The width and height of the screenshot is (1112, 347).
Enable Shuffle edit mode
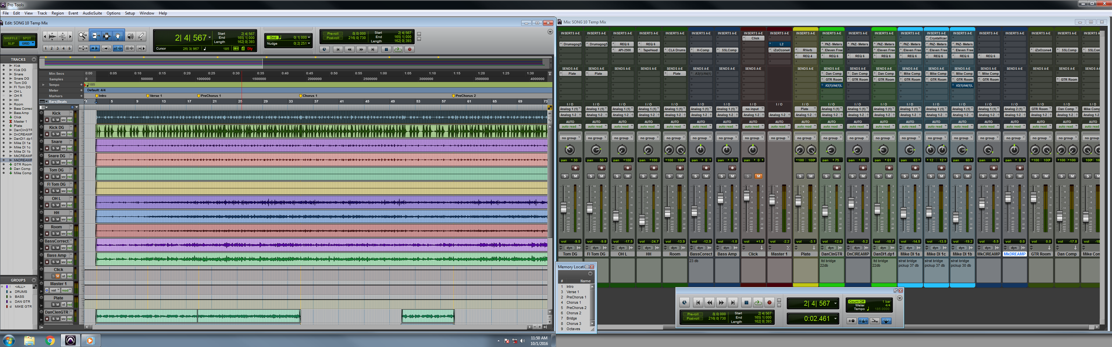click(11, 38)
